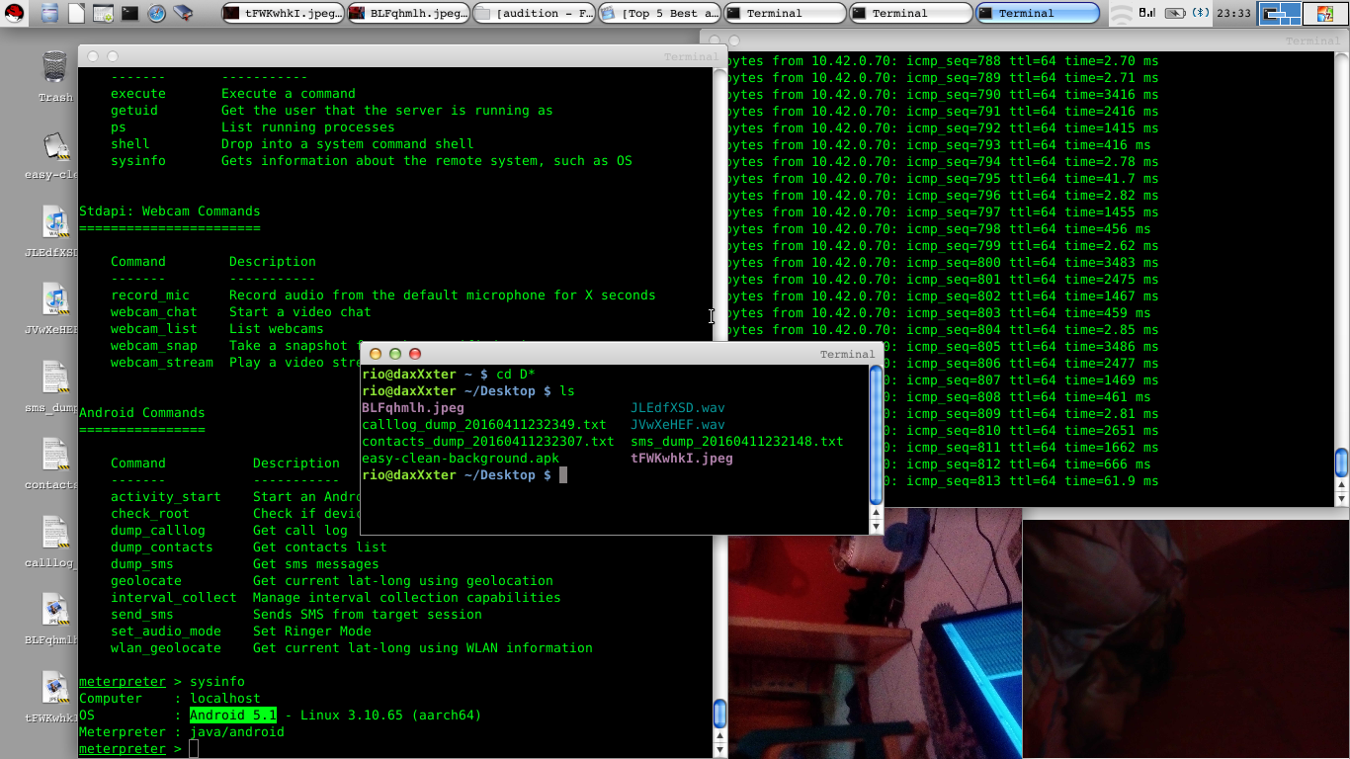The height and width of the screenshot is (759, 1350).
Task: Switch to the BLFqhmlh.jpeg window tab
Action: (410, 13)
